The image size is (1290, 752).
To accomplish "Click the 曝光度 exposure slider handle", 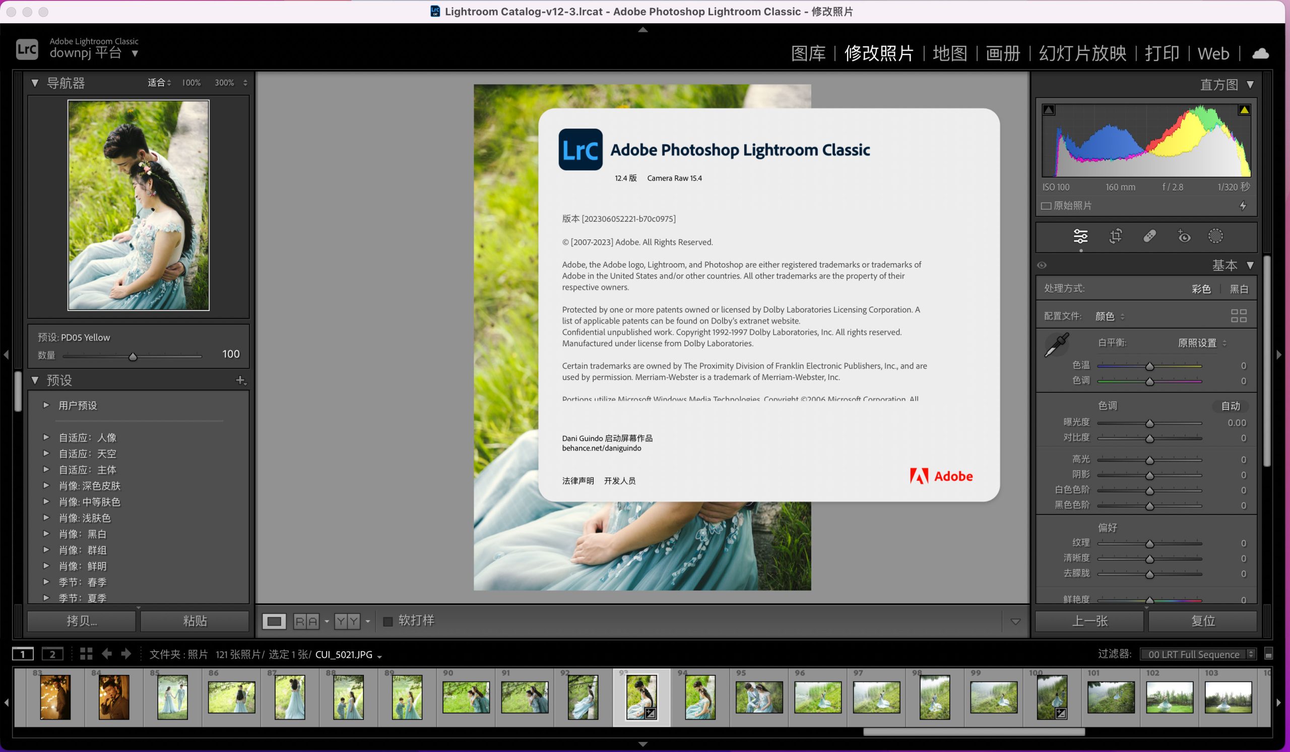I will (x=1150, y=423).
